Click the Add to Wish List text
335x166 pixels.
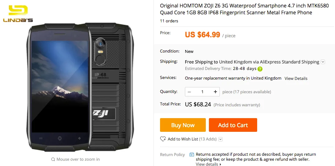pos(183,139)
